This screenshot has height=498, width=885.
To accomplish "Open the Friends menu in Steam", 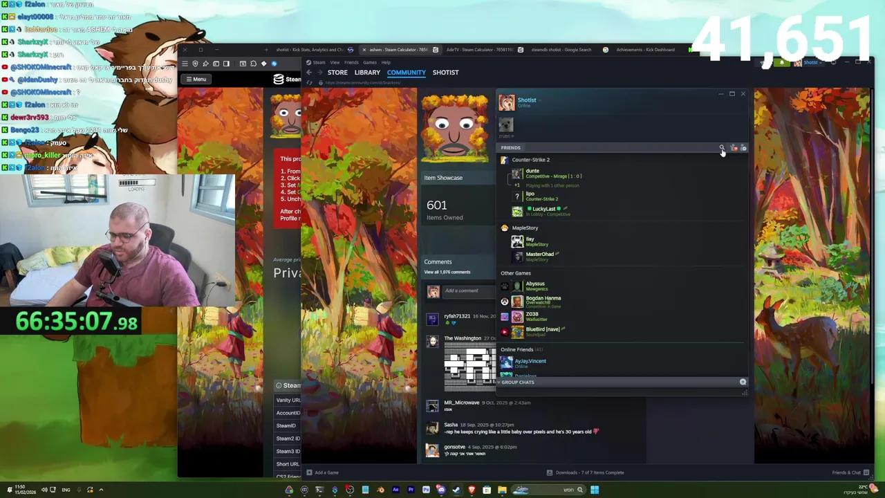I will pyautogui.click(x=351, y=62).
